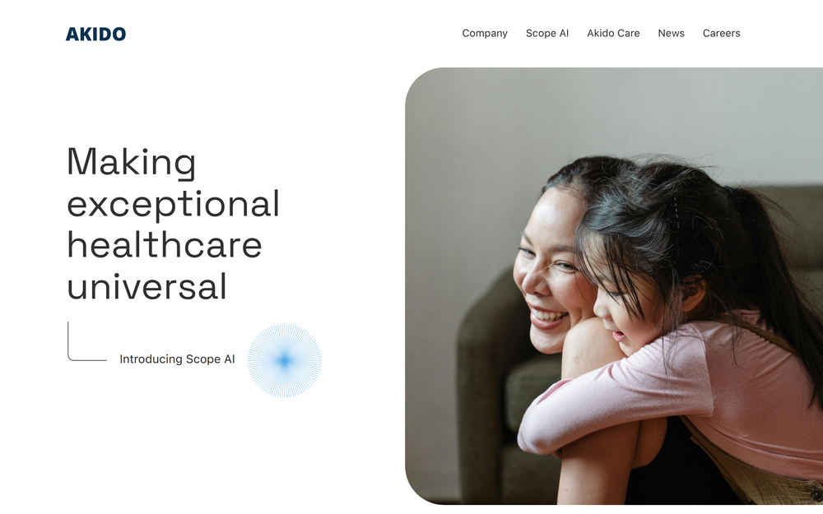Open the Careers page link

coord(721,33)
